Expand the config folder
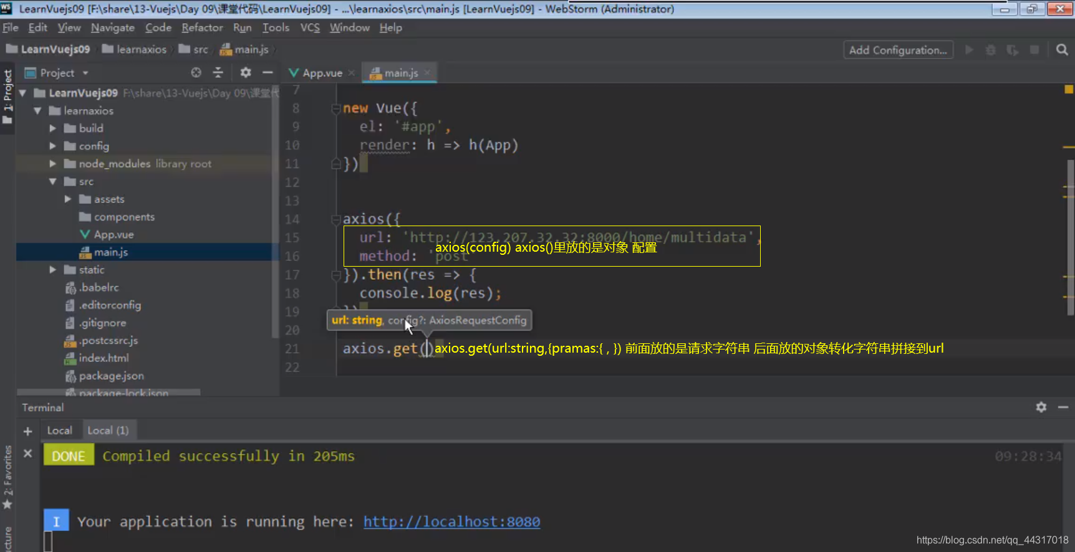Image resolution: width=1075 pixels, height=552 pixels. (x=53, y=146)
